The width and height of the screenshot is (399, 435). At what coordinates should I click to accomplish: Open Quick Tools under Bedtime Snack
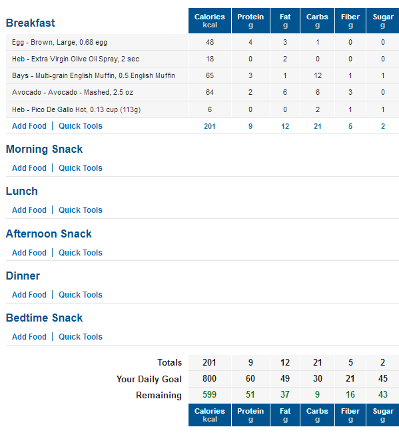click(x=81, y=337)
